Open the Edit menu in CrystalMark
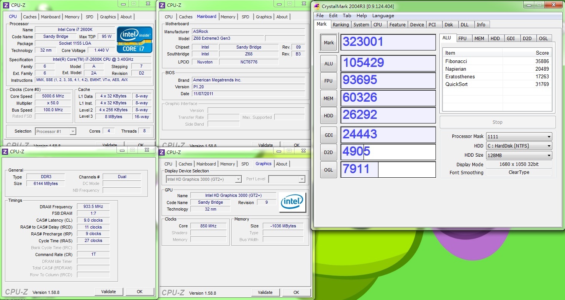Screen dimensions: 565x300 pyautogui.click(x=333, y=16)
